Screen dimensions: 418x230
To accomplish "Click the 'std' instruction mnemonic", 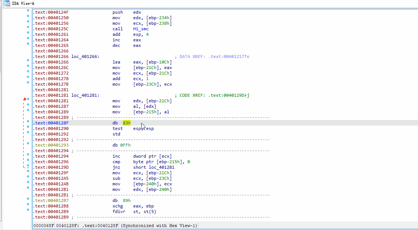I will click(x=116, y=134).
